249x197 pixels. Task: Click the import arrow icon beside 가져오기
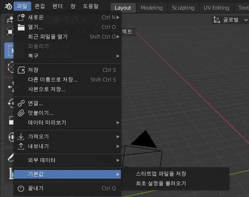point(21,137)
